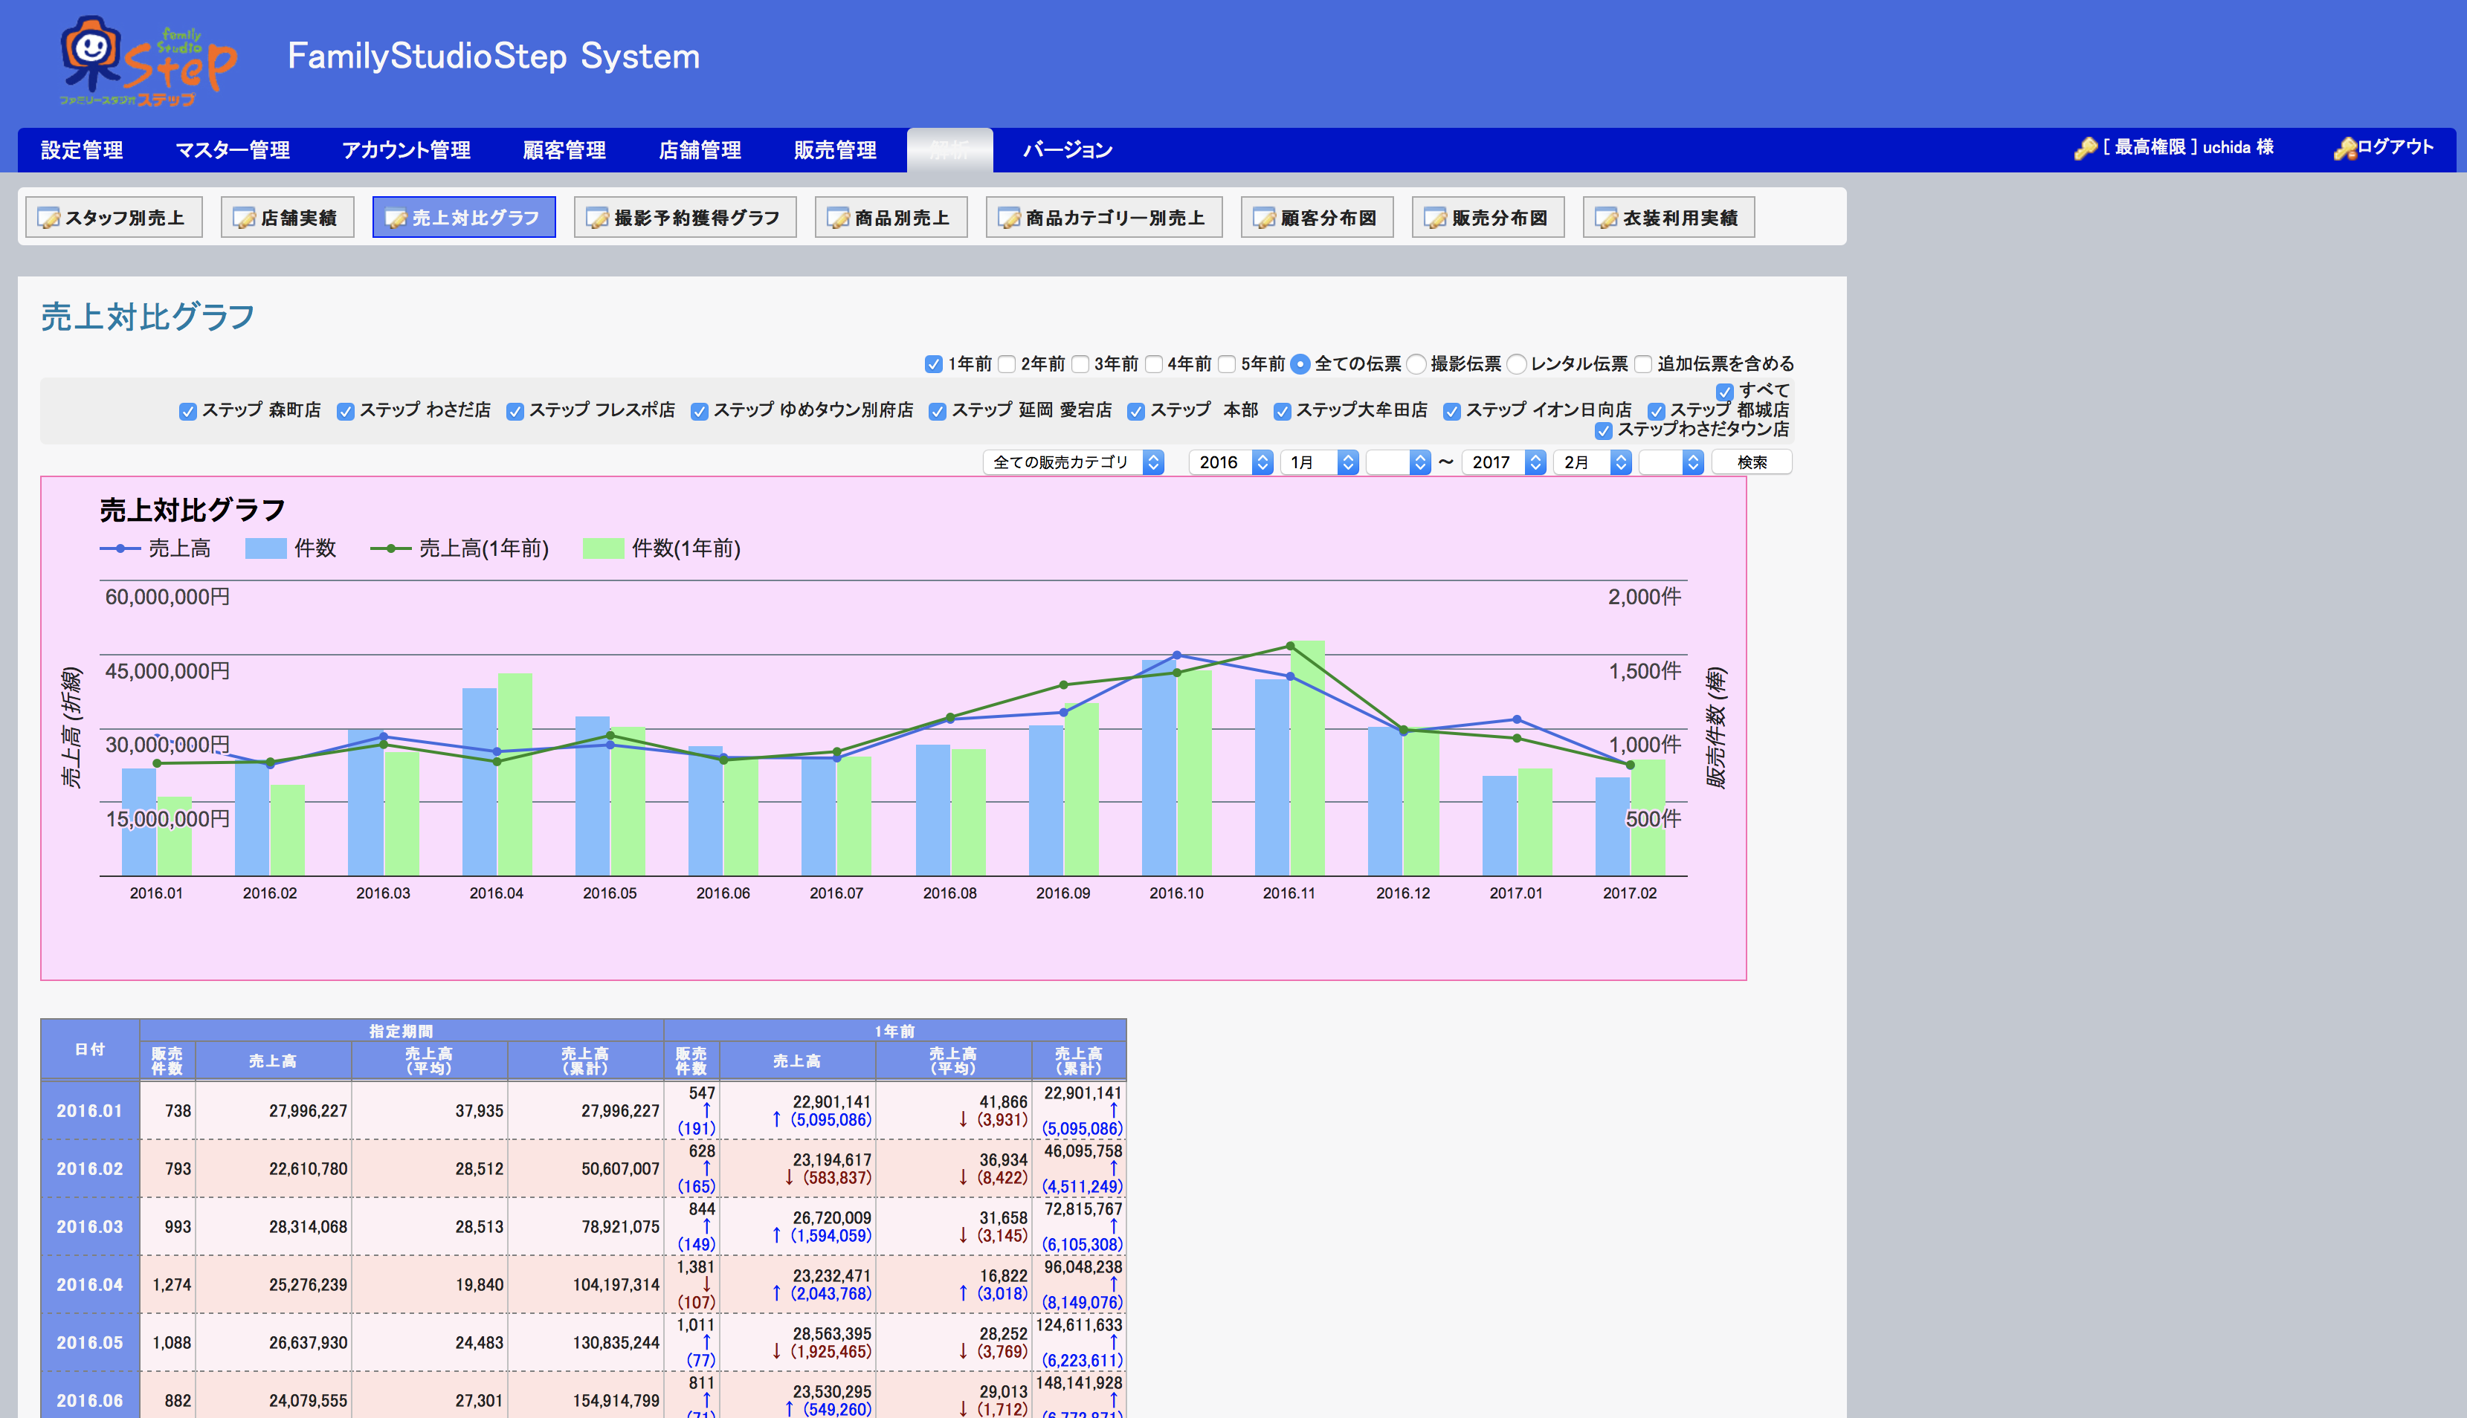Click the 検索 search button
Image resolution: width=2467 pixels, height=1418 pixels.
tap(1751, 462)
